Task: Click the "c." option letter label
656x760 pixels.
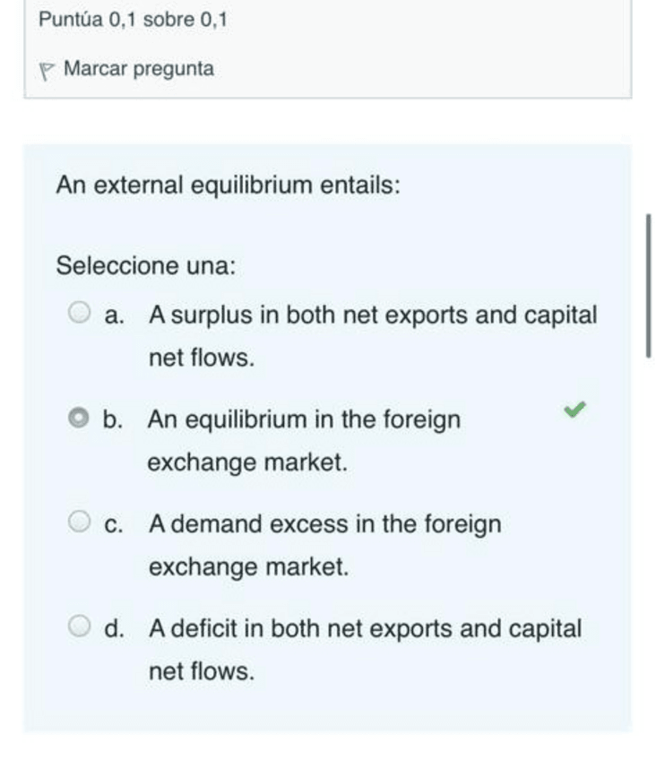Action: coord(114,524)
